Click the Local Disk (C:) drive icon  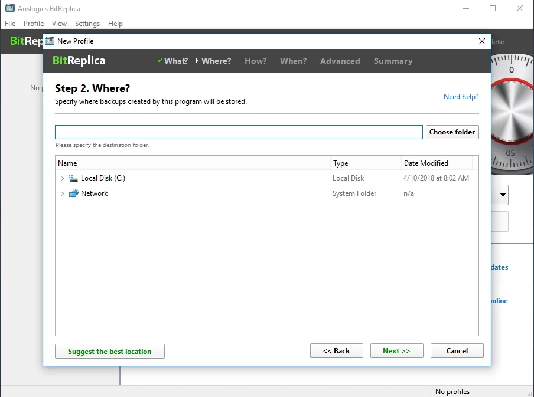tap(73, 178)
